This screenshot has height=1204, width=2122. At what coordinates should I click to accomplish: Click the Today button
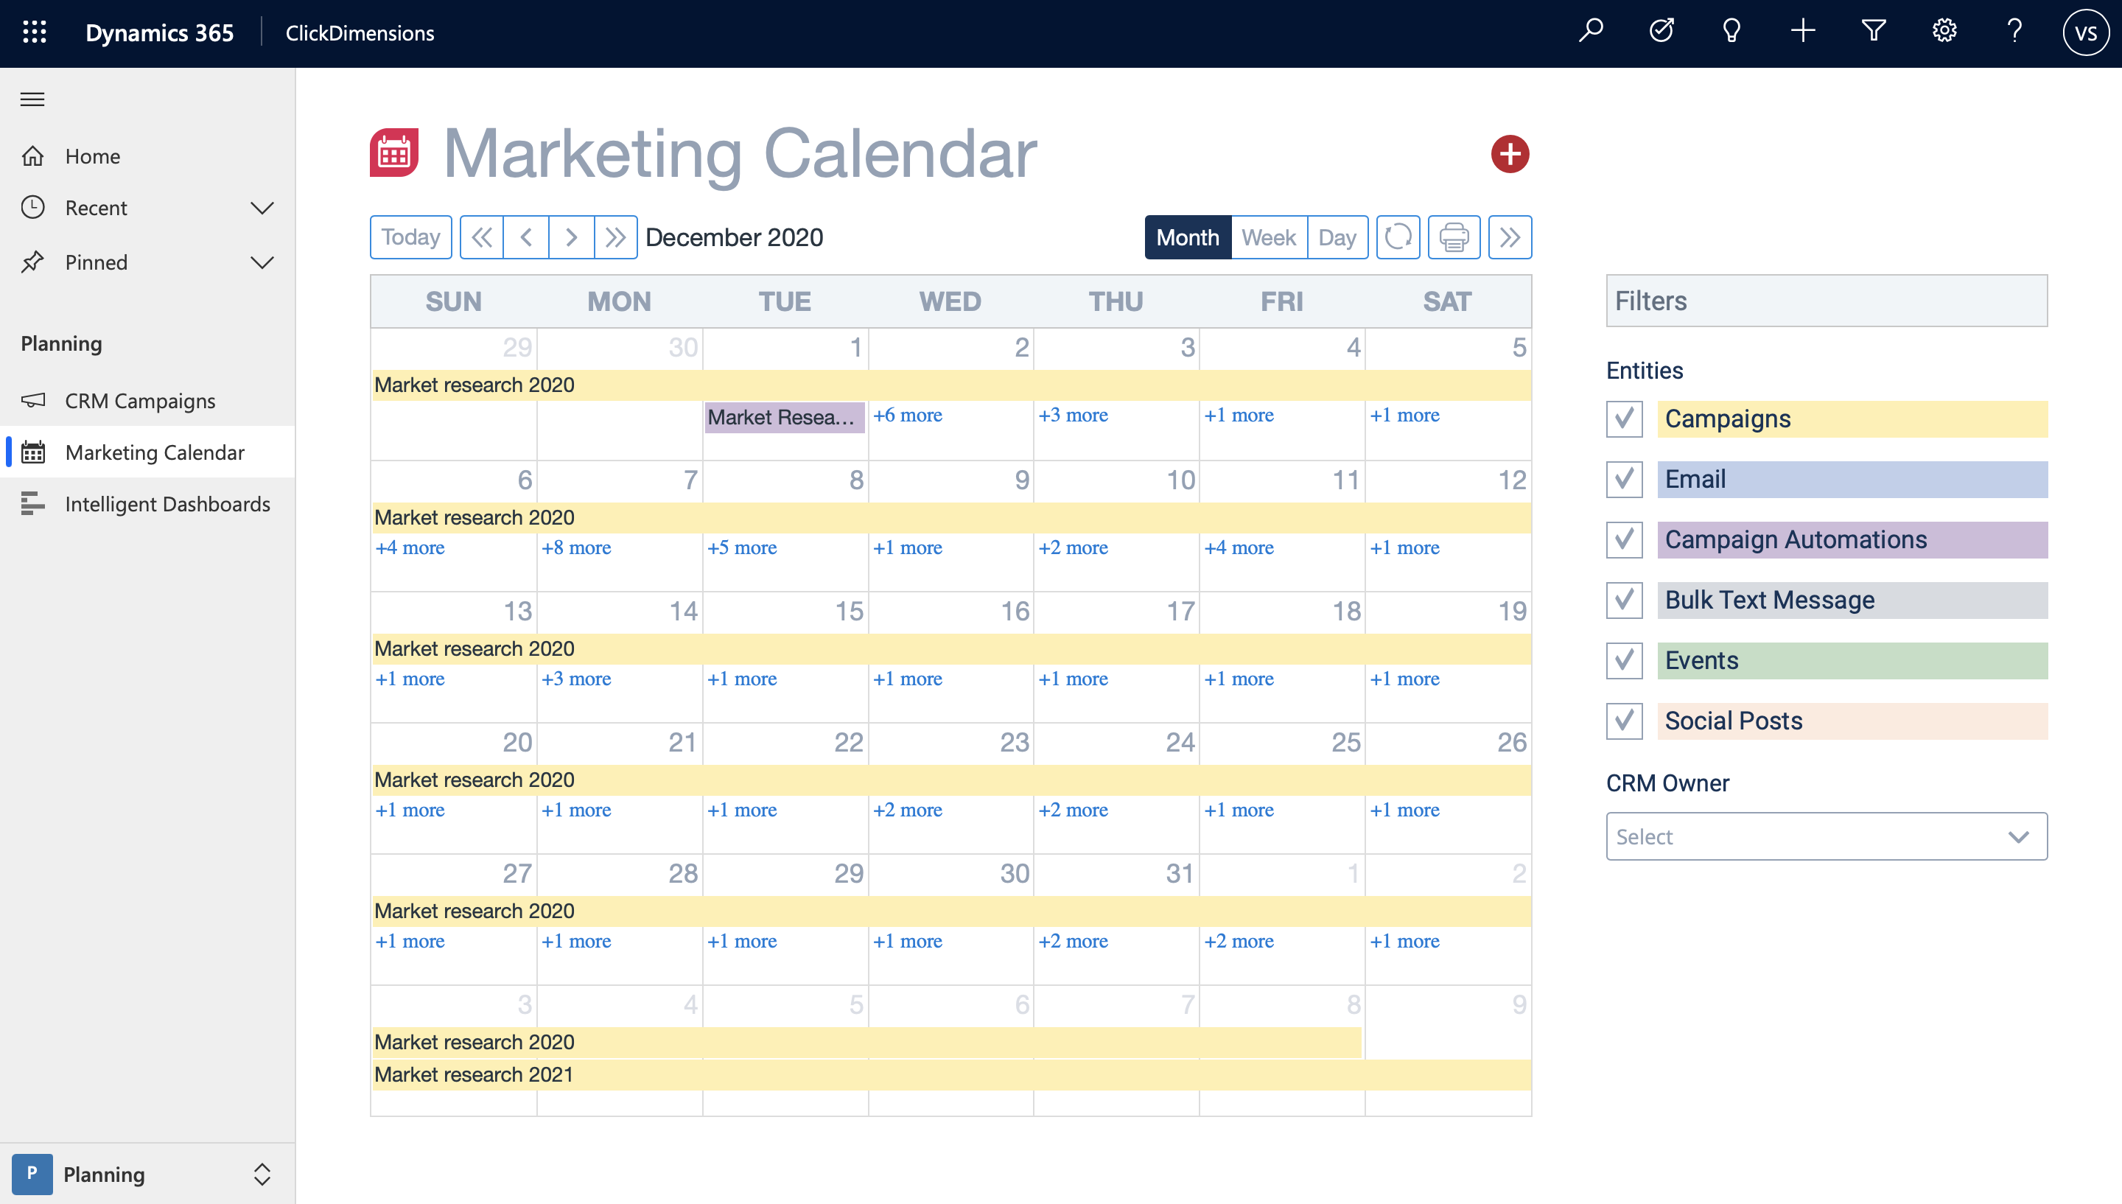coord(410,237)
